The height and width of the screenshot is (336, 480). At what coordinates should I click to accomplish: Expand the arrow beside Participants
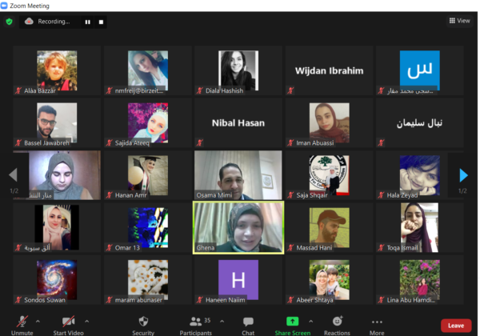[222, 322]
